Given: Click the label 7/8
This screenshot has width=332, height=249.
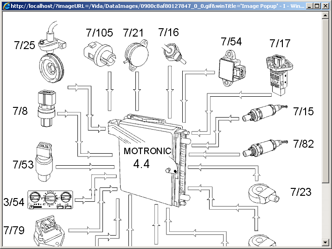Looking at the screenshot, I should (20, 111).
